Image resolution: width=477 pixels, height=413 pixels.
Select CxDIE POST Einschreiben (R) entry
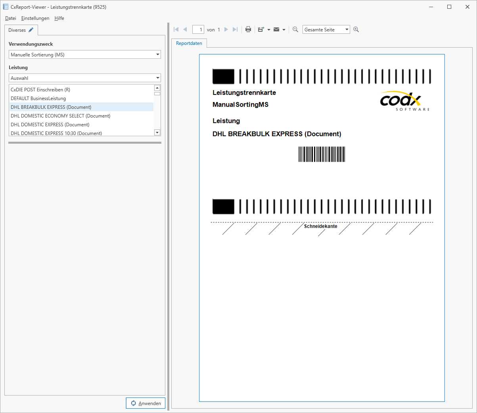click(81, 90)
